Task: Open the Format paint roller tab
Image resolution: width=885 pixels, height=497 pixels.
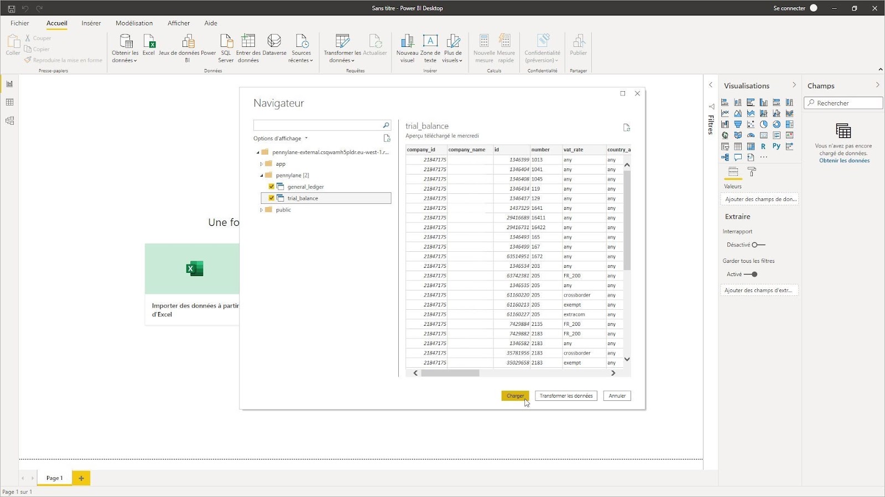Action: [x=752, y=172]
